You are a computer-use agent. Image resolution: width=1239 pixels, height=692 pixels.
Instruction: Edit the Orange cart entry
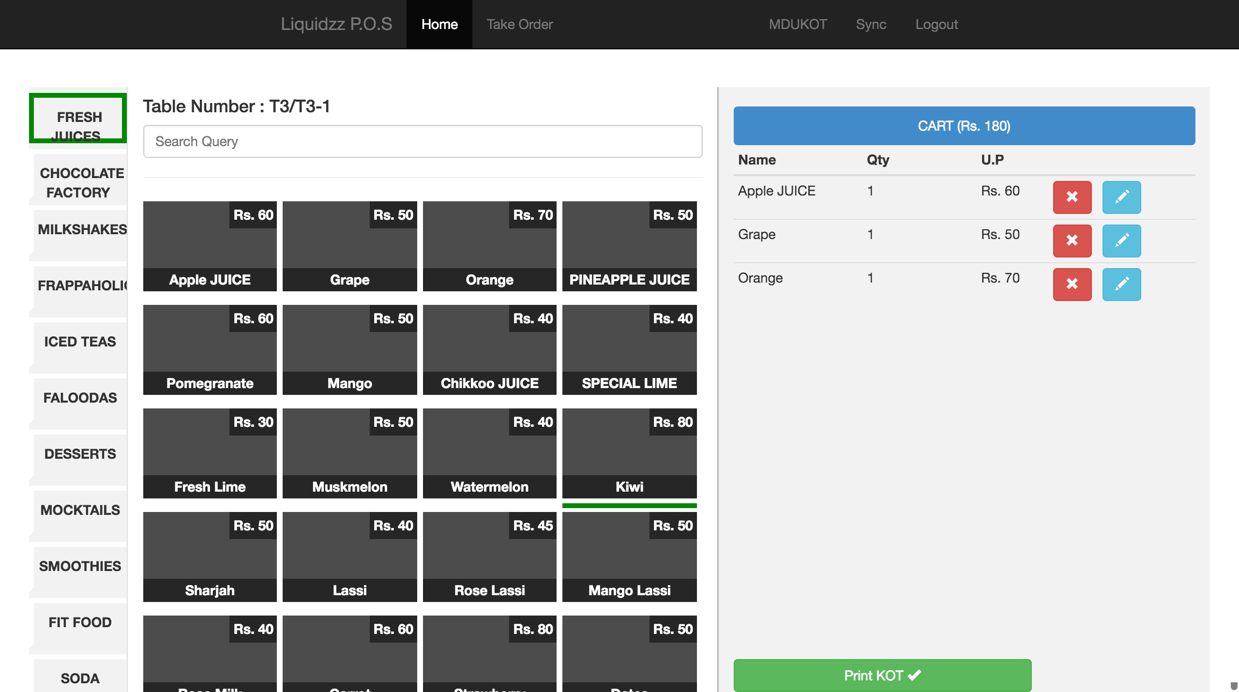(x=1121, y=284)
